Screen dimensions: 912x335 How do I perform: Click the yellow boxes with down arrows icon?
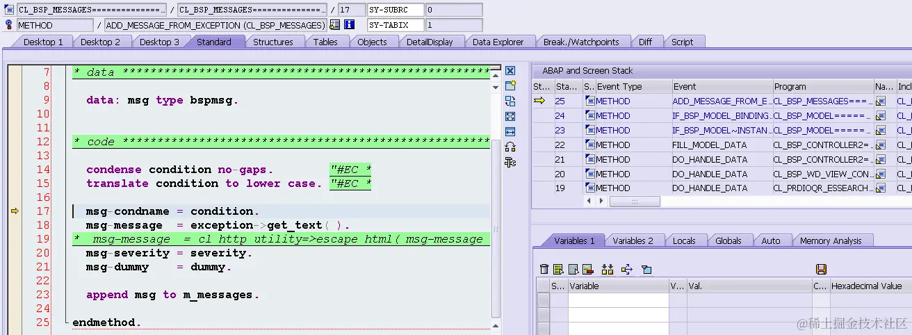pos(608,270)
